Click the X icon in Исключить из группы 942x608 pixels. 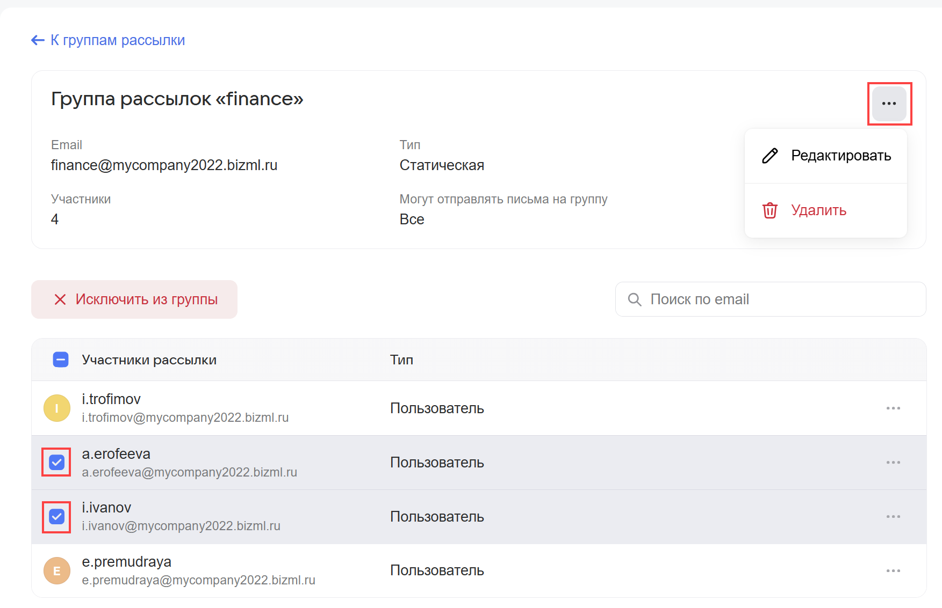60,299
